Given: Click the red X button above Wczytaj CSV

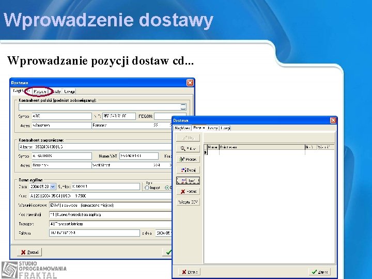Looking at the screenshot, I should [x=188, y=191].
